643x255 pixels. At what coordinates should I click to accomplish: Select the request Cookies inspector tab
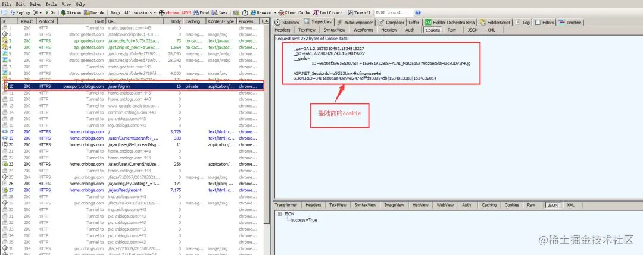pos(433,30)
